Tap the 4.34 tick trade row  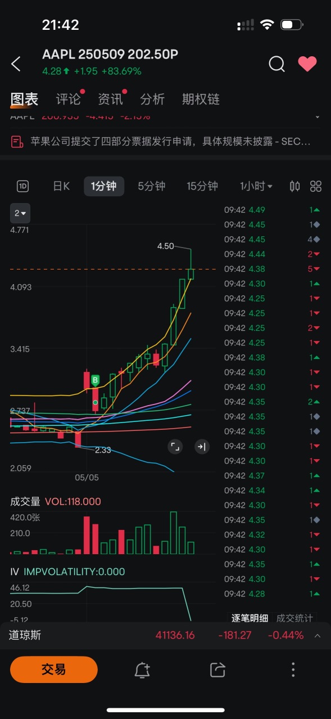273,490
